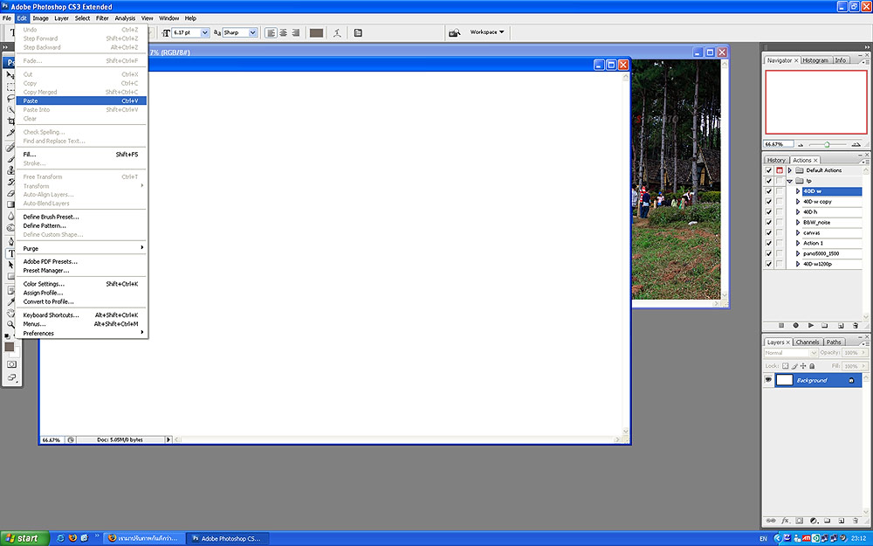The width and height of the screenshot is (873, 546).
Task: Hide the Background layer using the eye icon
Action: (x=768, y=381)
